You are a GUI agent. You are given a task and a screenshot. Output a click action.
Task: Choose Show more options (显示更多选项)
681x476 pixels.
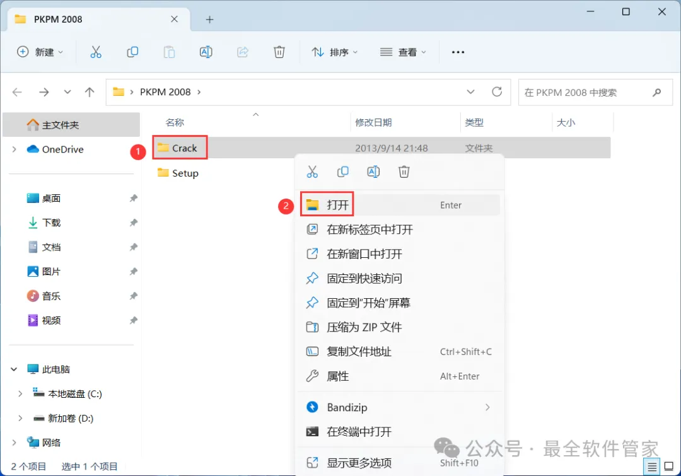[x=400, y=463]
